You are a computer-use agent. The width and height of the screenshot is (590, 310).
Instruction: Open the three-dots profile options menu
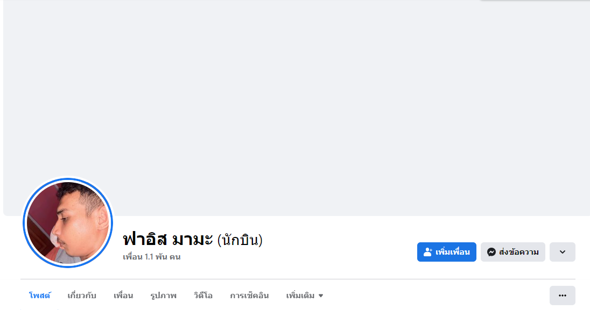(562, 295)
